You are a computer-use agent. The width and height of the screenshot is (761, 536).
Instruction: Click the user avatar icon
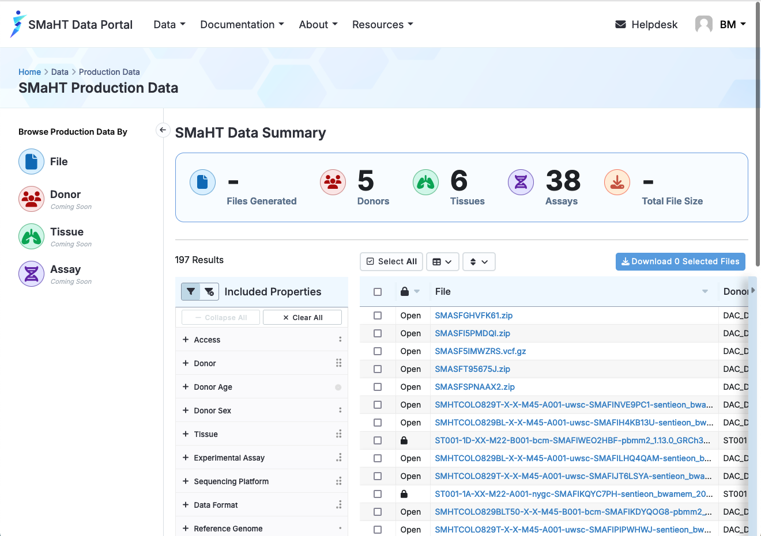click(x=703, y=24)
